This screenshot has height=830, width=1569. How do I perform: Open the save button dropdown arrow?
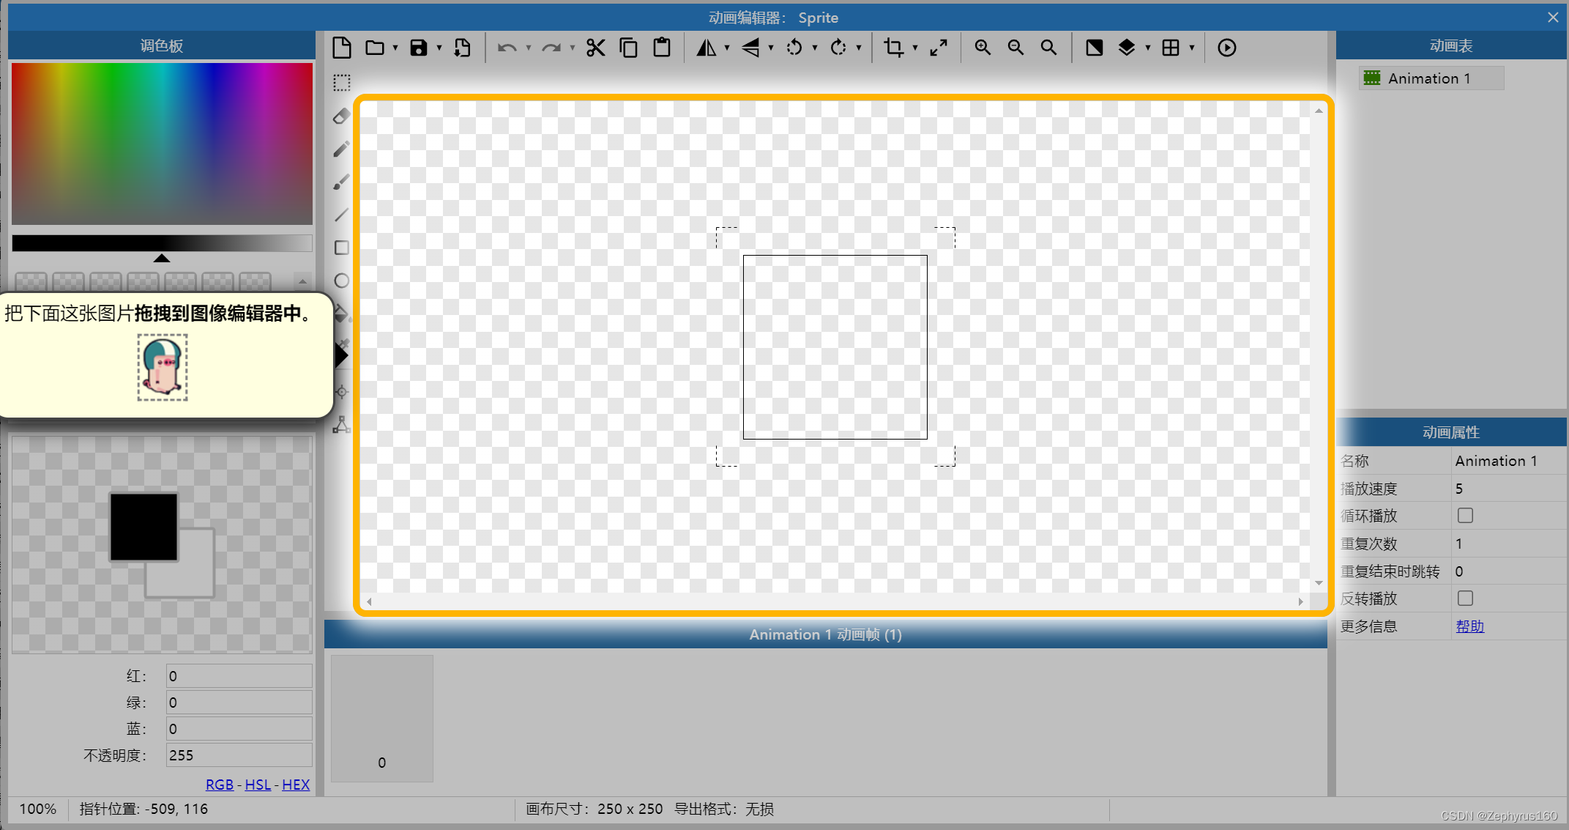pyautogui.click(x=439, y=48)
